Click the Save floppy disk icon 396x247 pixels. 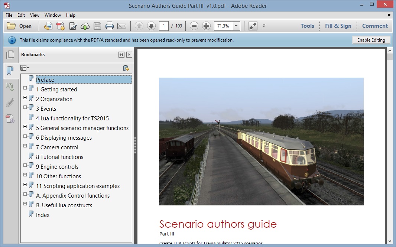click(x=97, y=26)
